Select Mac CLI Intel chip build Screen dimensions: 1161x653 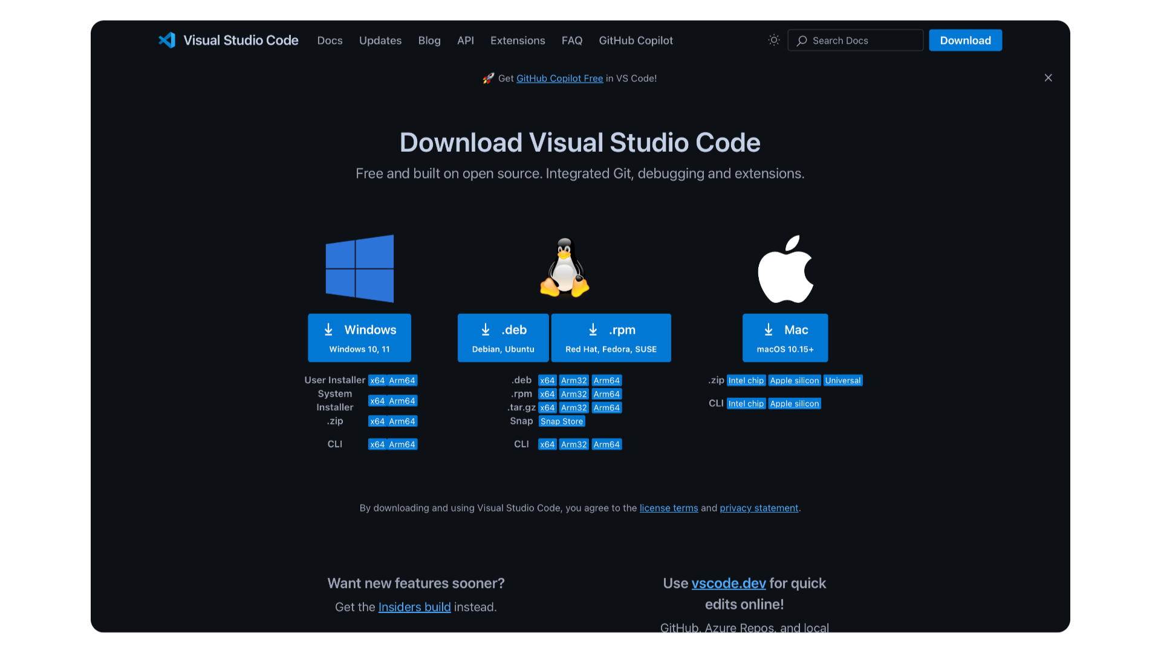746,404
